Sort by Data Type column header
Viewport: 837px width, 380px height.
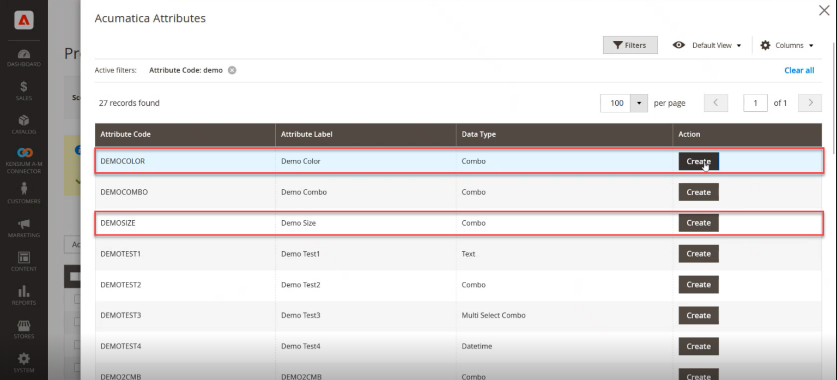click(x=564, y=134)
